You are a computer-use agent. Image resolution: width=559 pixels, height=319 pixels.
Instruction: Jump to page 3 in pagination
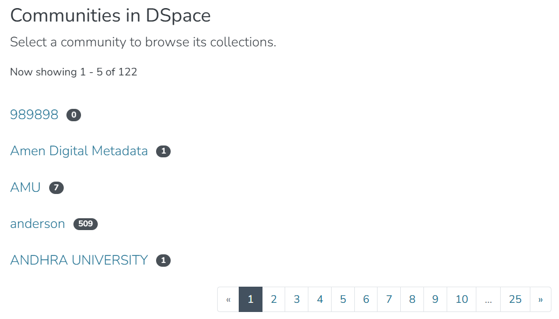pos(297,299)
